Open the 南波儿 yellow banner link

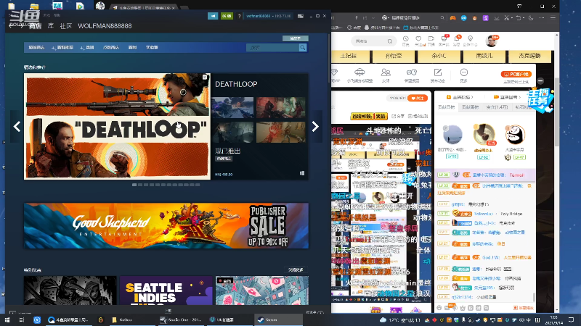click(x=484, y=56)
